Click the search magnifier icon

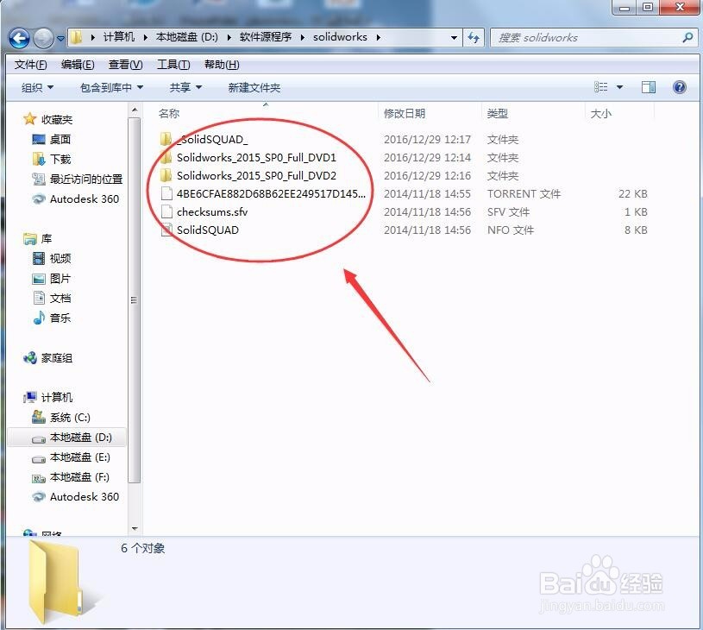(x=687, y=38)
